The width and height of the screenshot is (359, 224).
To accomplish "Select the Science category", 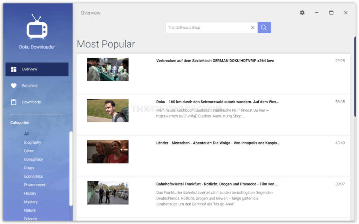I will 31,219.
